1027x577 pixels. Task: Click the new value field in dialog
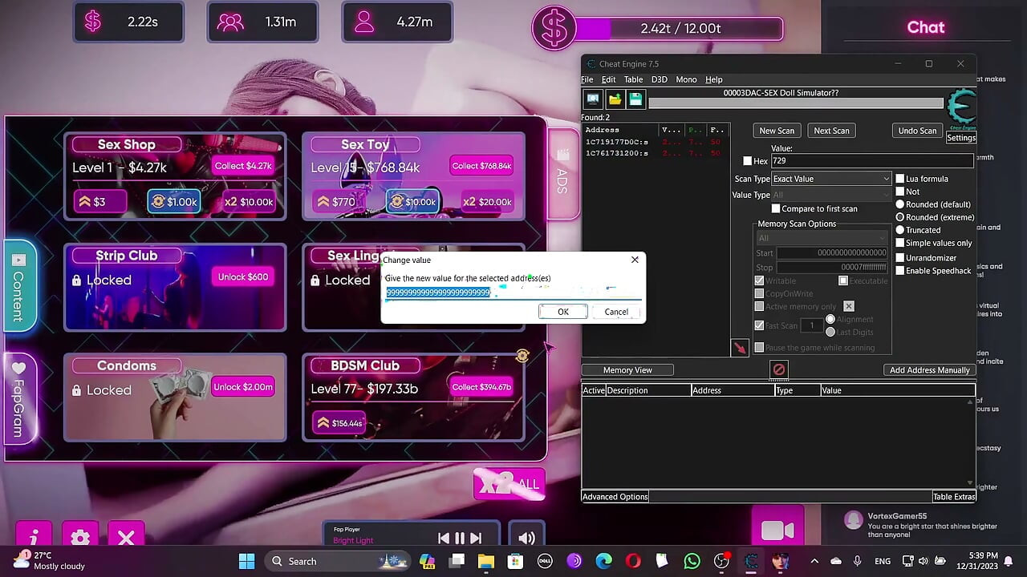point(513,293)
